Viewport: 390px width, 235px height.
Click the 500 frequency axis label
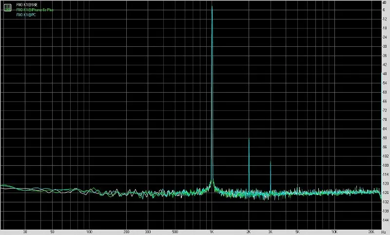(175, 232)
